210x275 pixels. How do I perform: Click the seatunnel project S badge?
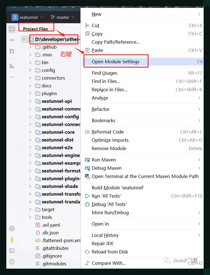[x=15, y=17]
